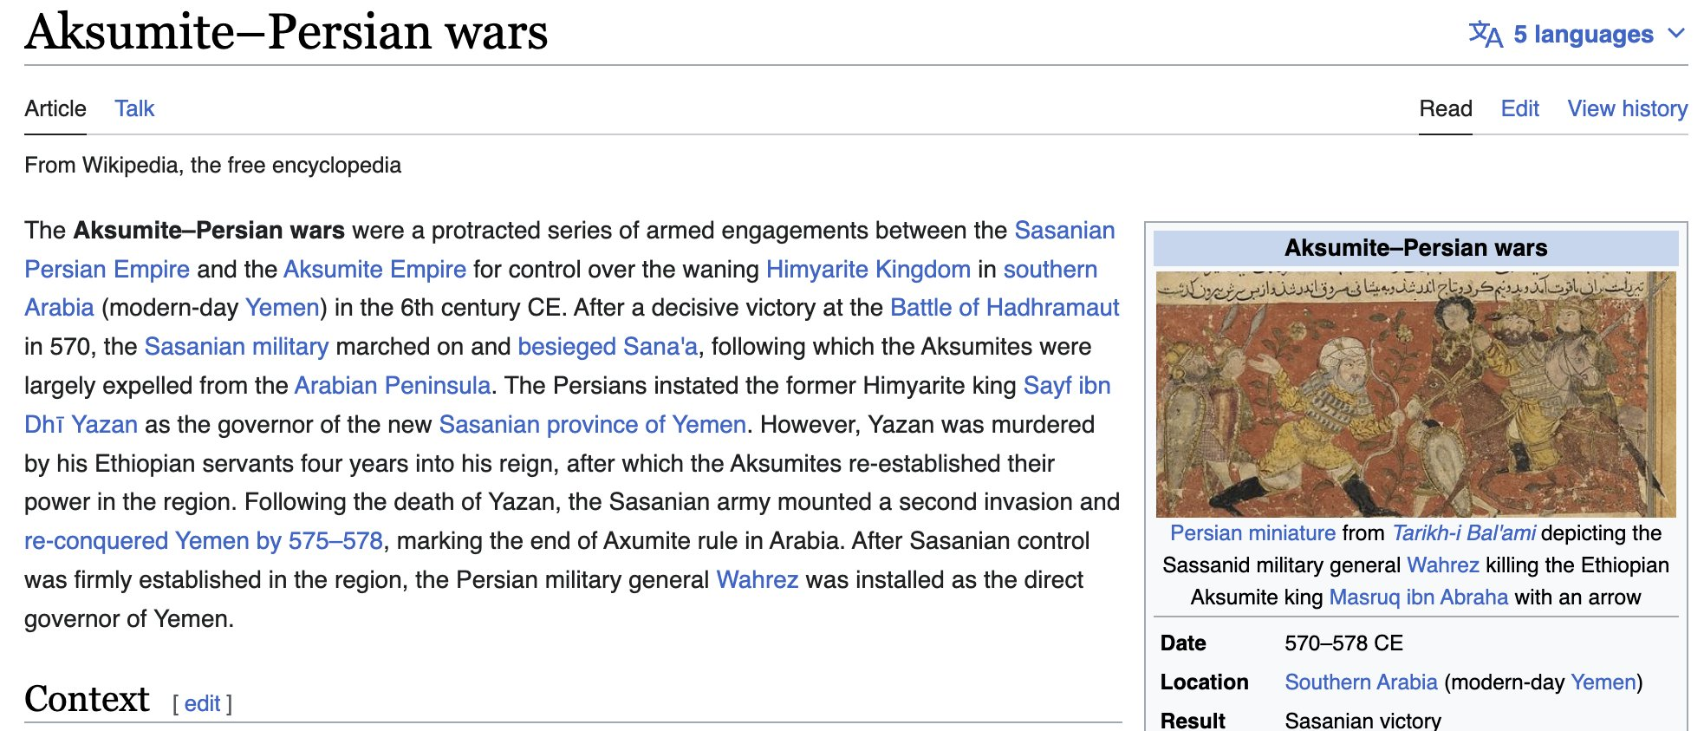The width and height of the screenshot is (1704, 731).
Task: Select the Read tab
Action: (1445, 108)
